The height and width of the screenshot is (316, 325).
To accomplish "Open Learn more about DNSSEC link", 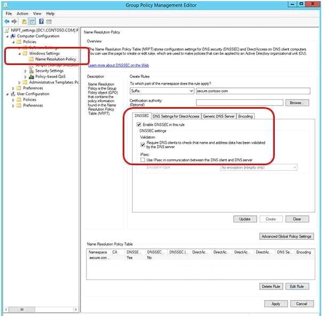I will pos(118,66).
